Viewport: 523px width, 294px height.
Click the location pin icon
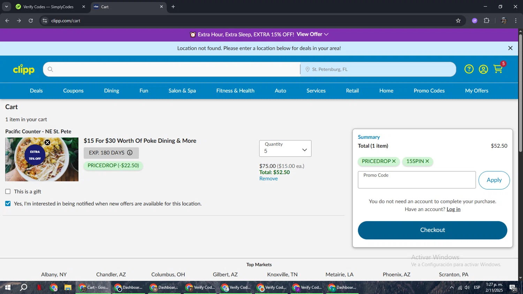pyautogui.click(x=308, y=69)
